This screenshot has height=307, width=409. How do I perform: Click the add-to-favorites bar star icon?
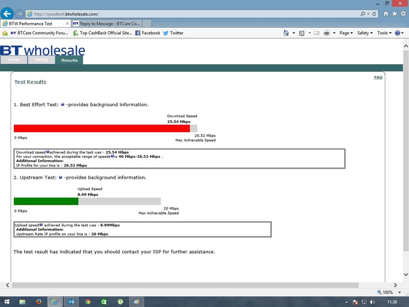click(x=5, y=33)
